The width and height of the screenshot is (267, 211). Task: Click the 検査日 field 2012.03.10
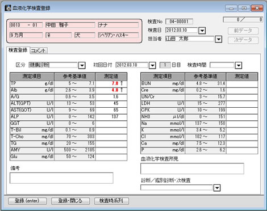182,30
